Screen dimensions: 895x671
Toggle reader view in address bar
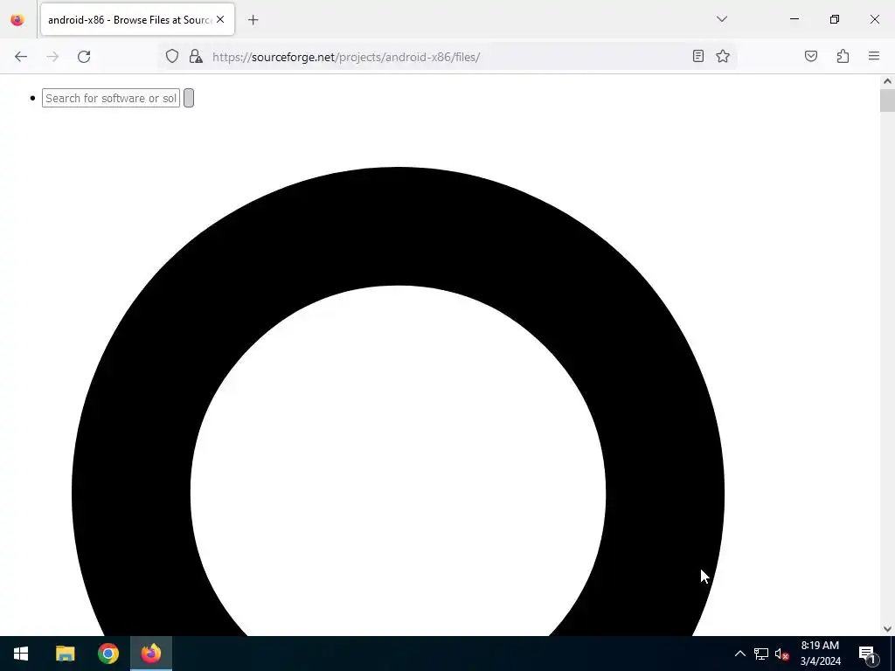(697, 56)
